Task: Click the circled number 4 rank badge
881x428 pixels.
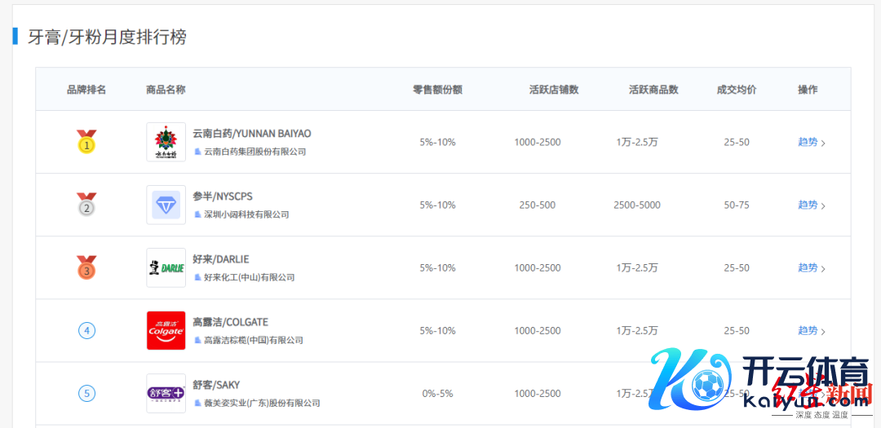Action: coord(86,330)
